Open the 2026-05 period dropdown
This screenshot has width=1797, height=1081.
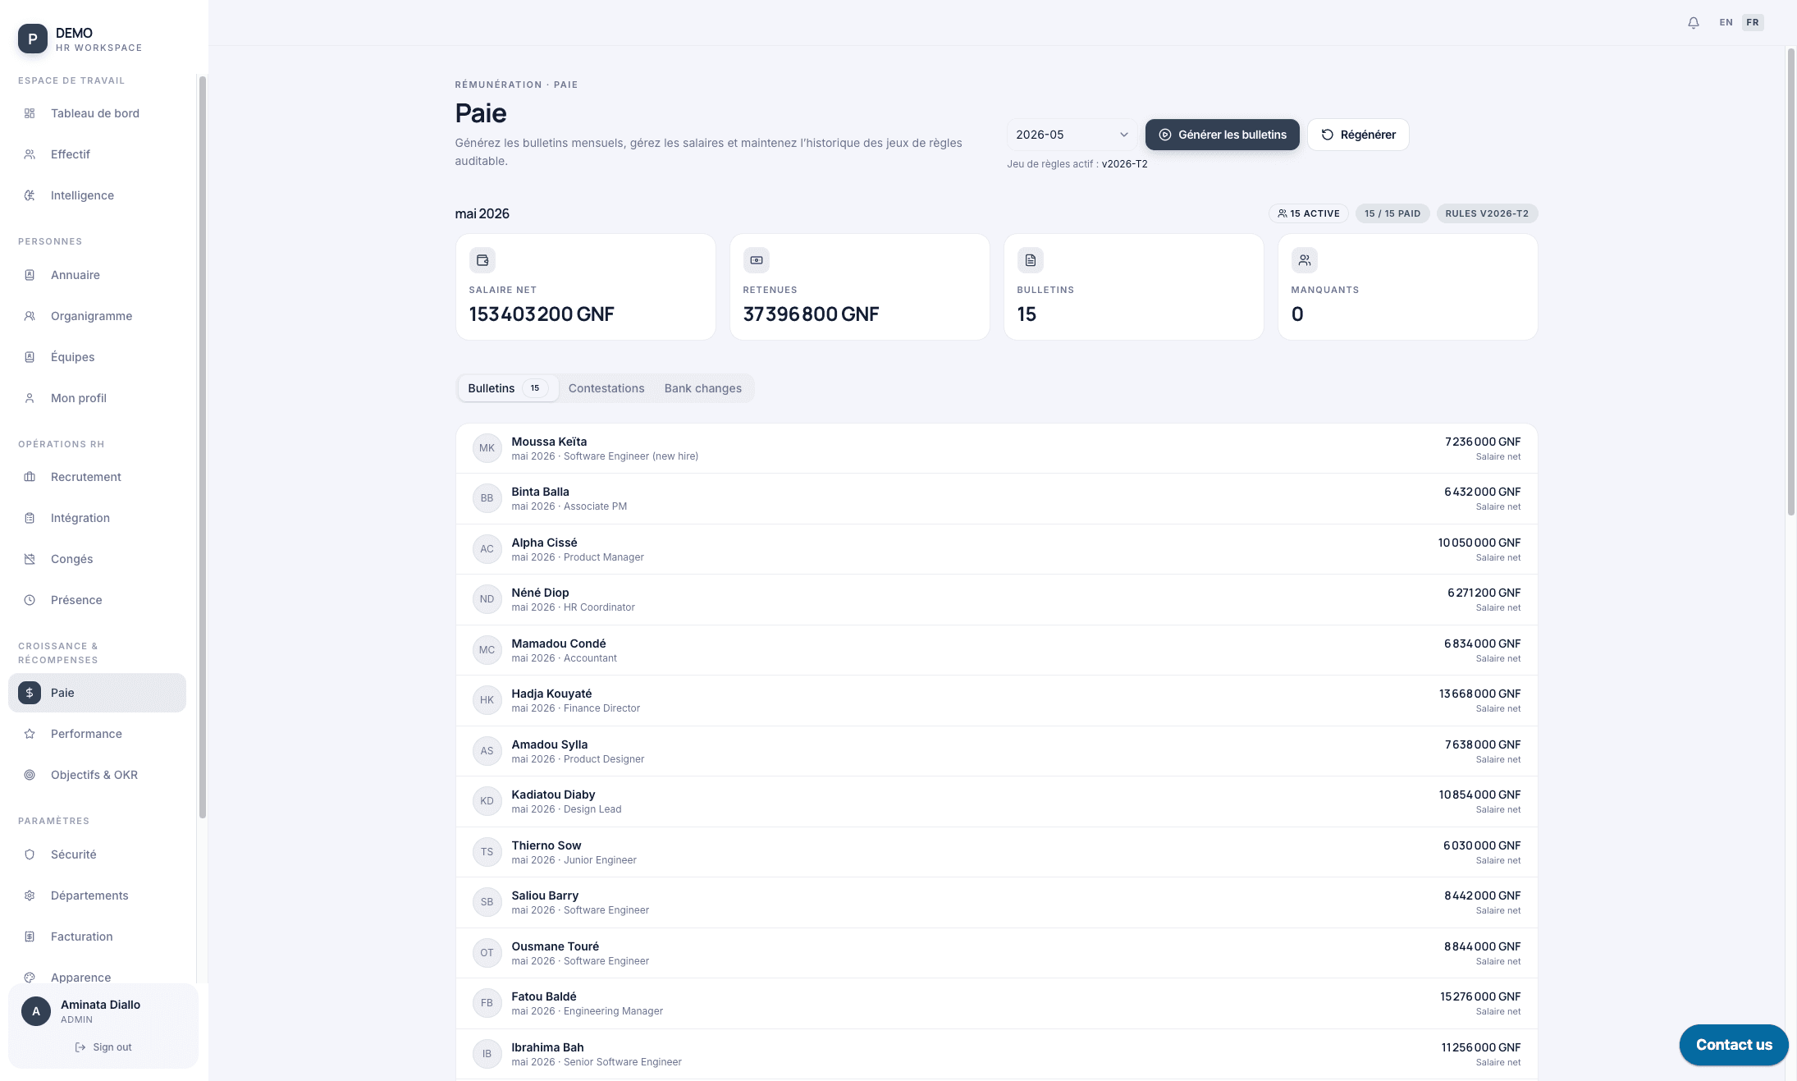tap(1072, 135)
